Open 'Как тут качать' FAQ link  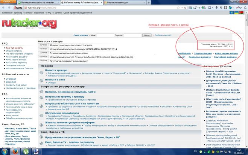[14, 48]
